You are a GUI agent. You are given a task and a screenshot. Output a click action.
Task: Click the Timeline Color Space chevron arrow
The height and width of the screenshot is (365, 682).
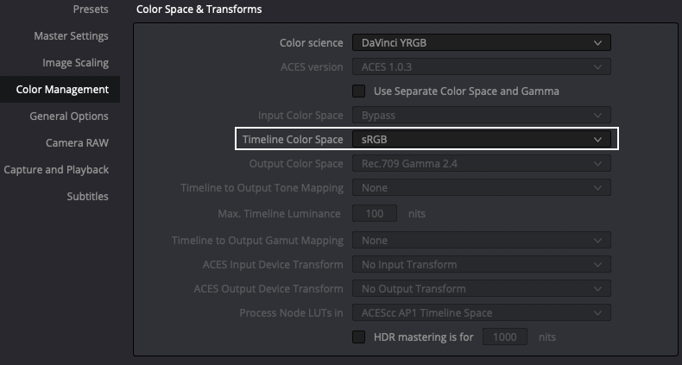point(597,140)
